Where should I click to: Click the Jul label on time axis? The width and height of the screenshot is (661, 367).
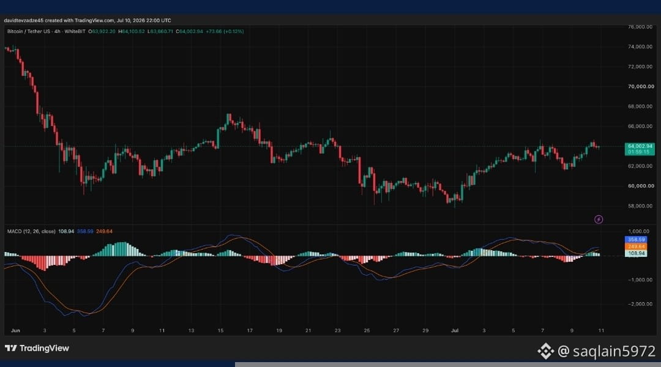point(454,331)
